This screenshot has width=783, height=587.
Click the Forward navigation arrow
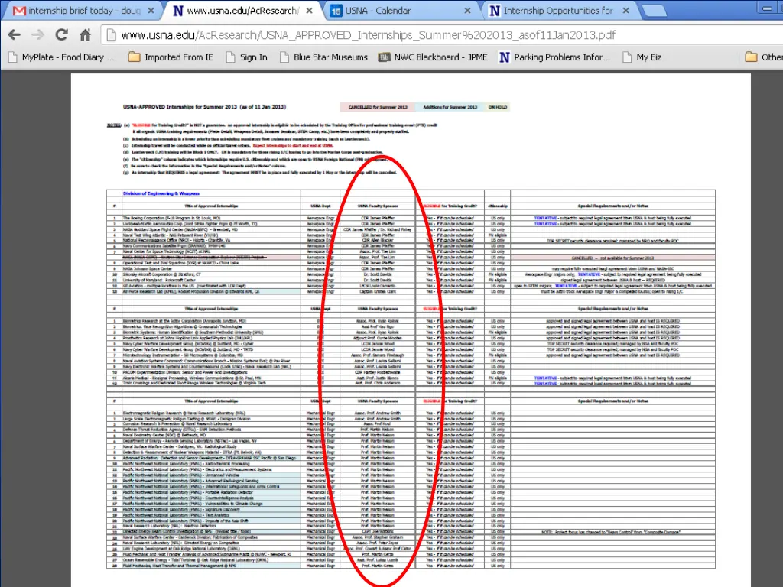(x=38, y=34)
